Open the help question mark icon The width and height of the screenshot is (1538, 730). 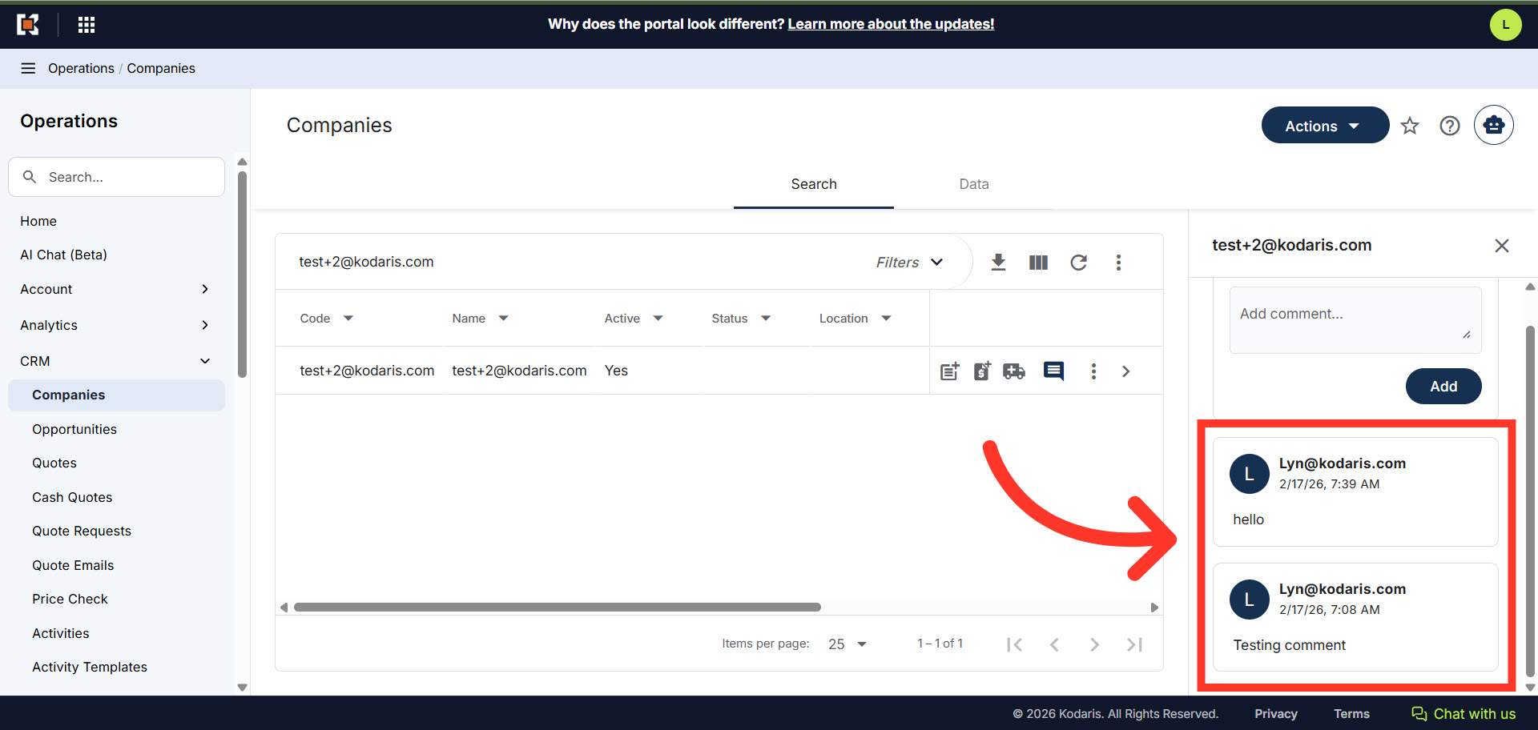point(1450,126)
